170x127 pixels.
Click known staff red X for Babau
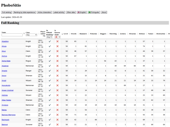point(58,110)
